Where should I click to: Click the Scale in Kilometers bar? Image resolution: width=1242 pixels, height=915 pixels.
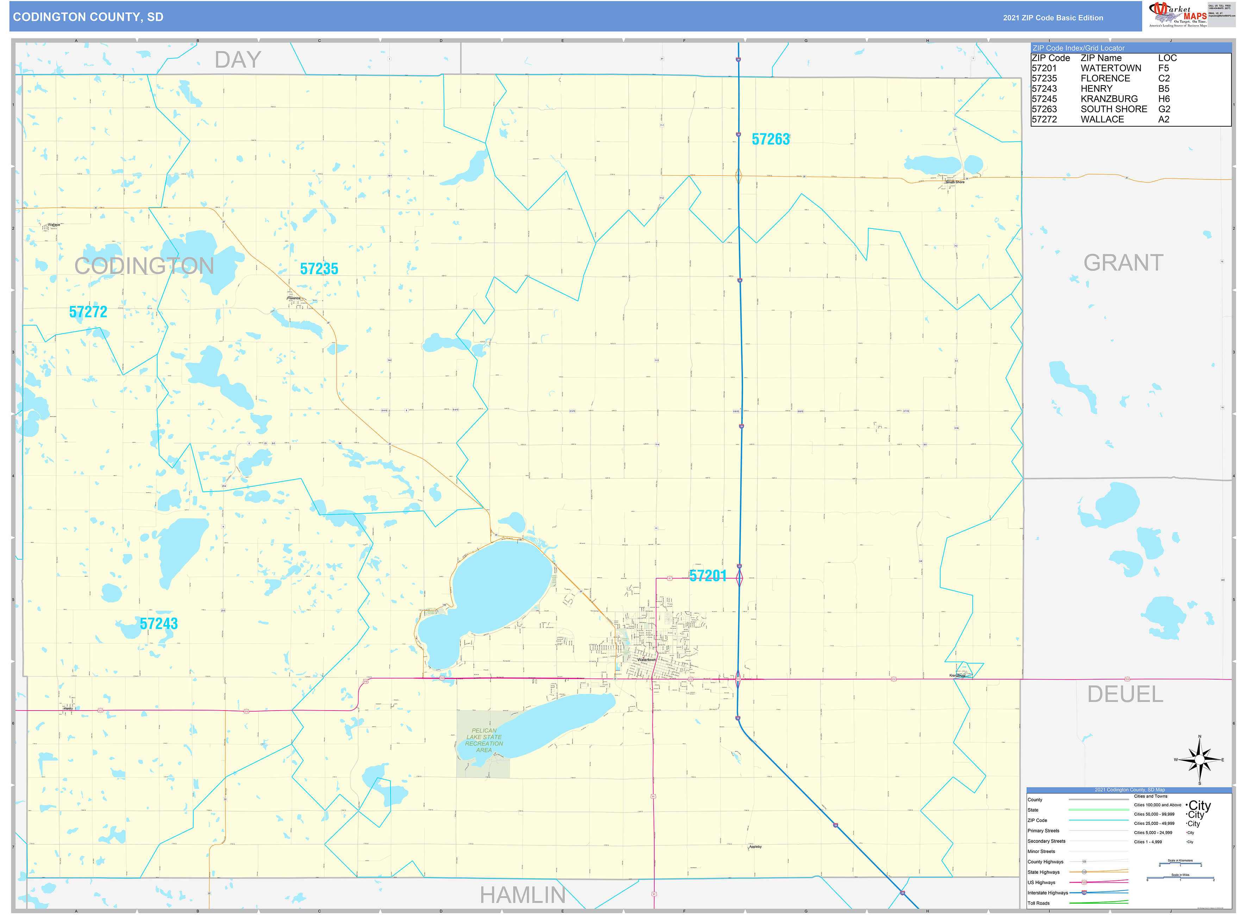(x=1180, y=864)
